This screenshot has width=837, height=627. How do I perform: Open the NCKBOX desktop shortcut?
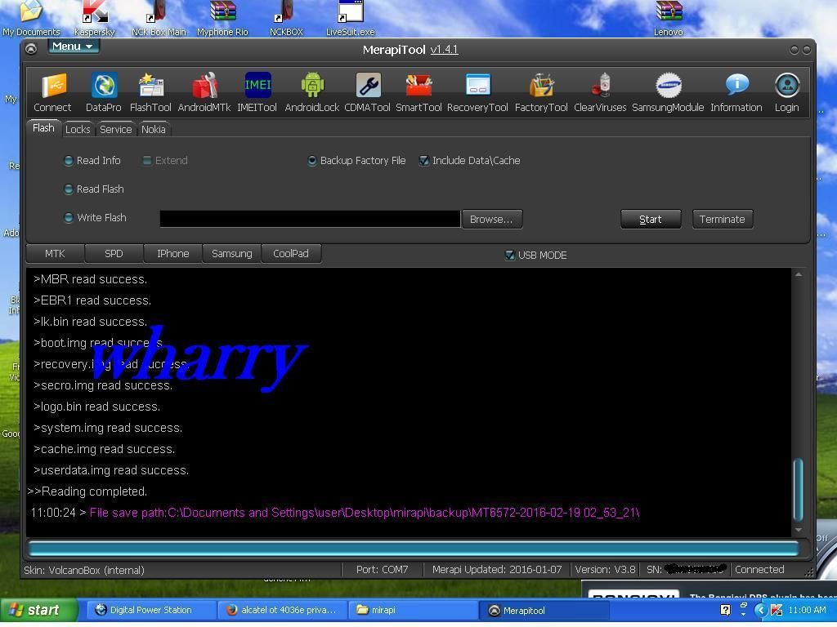click(x=286, y=18)
